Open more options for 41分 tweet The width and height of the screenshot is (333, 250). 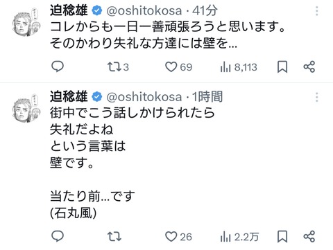(317, 11)
